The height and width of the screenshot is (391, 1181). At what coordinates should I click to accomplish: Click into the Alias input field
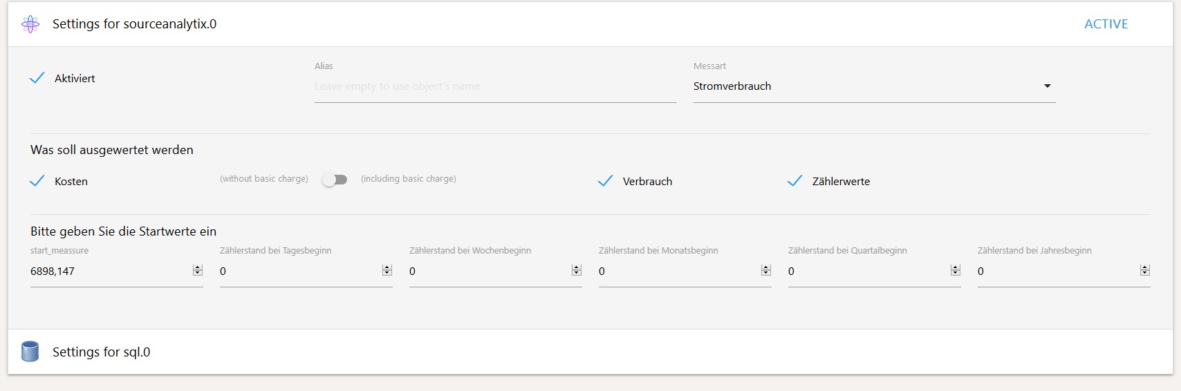coord(494,86)
